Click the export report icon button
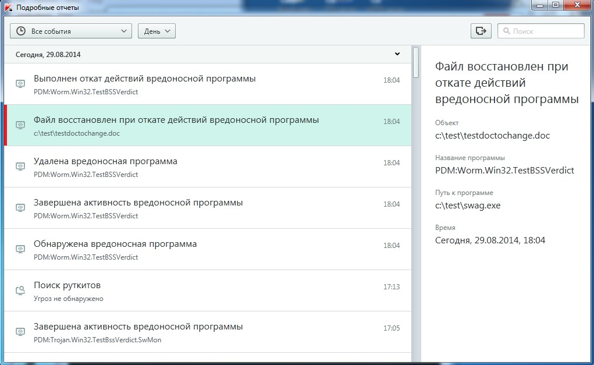The height and width of the screenshot is (365, 594). click(x=481, y=31)
